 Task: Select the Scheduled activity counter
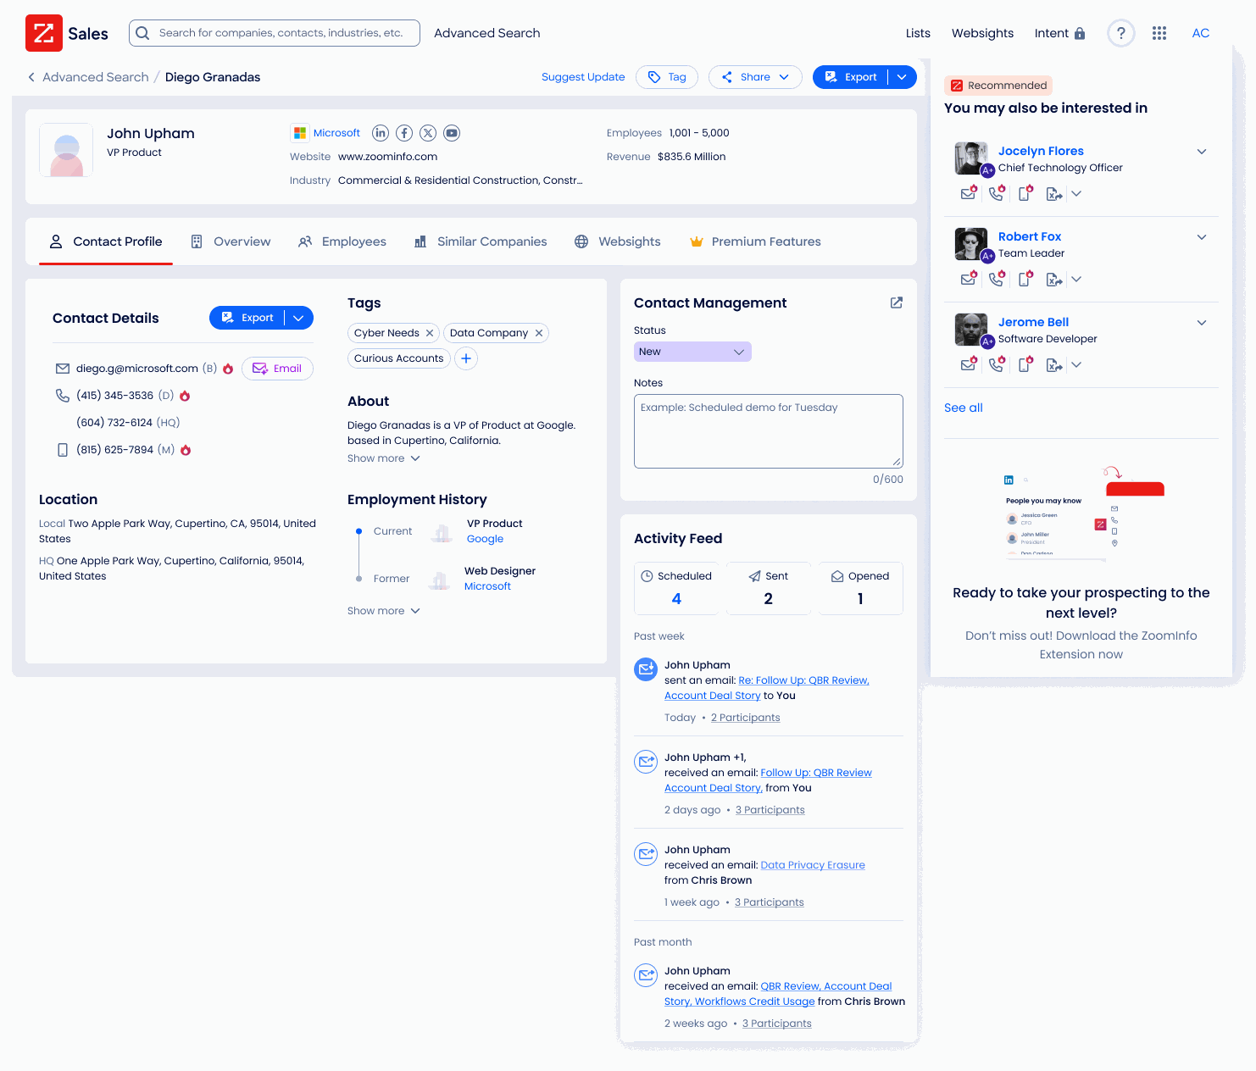(676, 588)
